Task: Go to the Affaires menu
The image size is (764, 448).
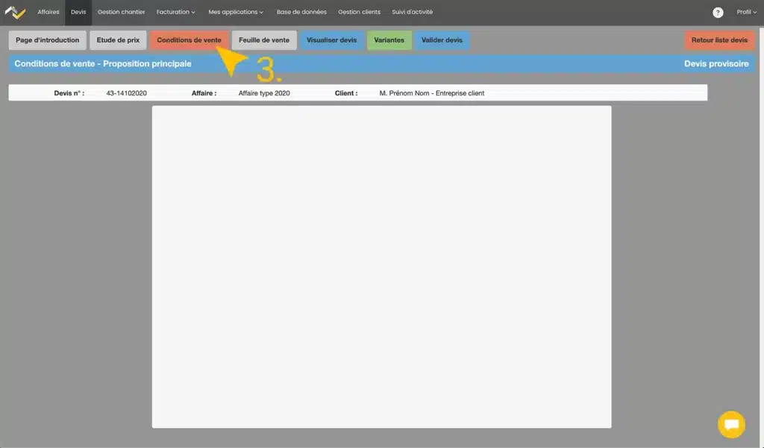Action: [48, 13]
